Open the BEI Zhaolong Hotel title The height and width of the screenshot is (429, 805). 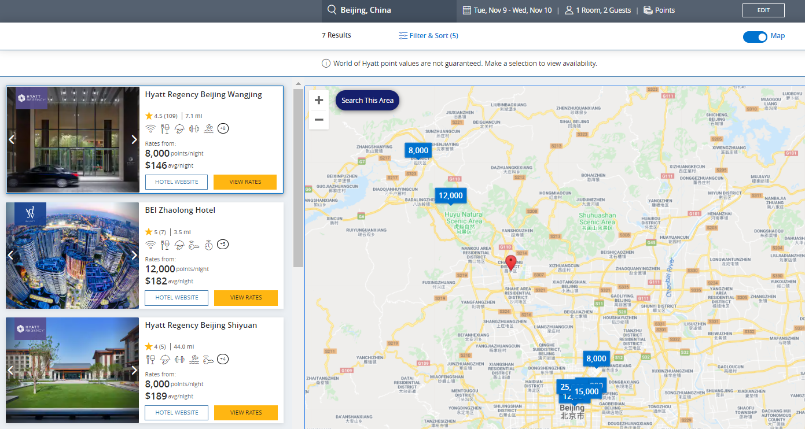point(180,210)
